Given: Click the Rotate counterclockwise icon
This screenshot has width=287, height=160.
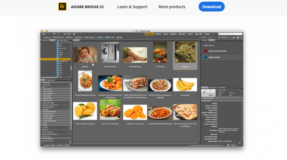Looking at the screenshot, I should [x=78, y=34].
